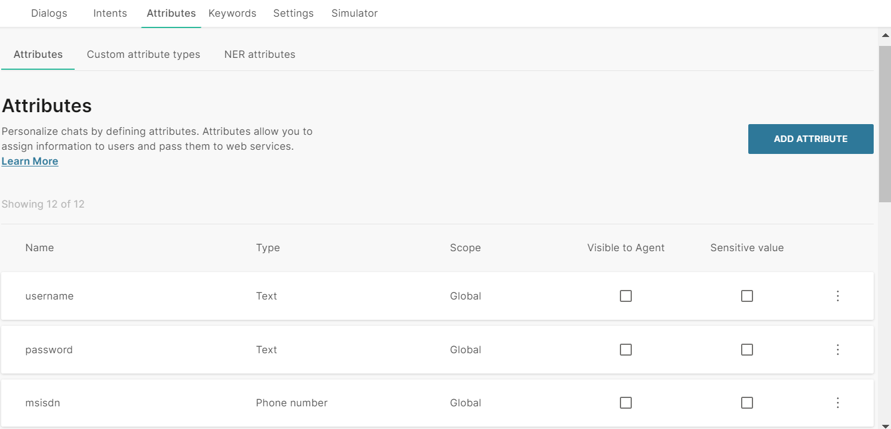891x429 pixels.
Task: Select the Custom attribute types sub-tab
Action: pyautogui.click(x=143, y=54)
